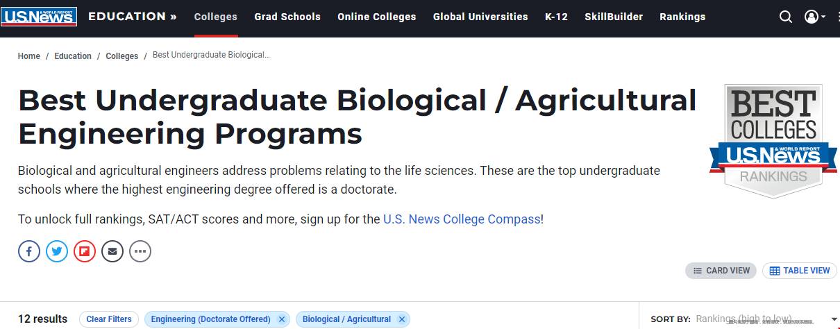Share page via Twitter icon
The image size is (840, 329).
point(57,251)
